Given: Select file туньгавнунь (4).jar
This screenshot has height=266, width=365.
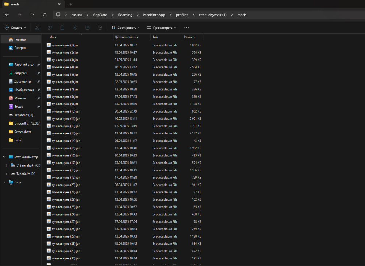Looking at the screenshot, I should tap(65, 67).
